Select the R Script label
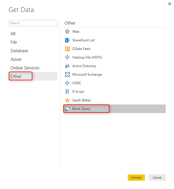Image resolution: width=174 pixels, height=189 pixels. coord(78,92)
